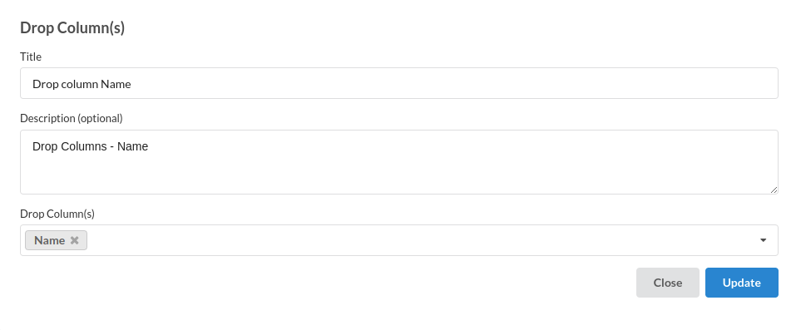Focus the Description textarea
The width and height of the screenshot is (796, 330).
pos(399,162)
